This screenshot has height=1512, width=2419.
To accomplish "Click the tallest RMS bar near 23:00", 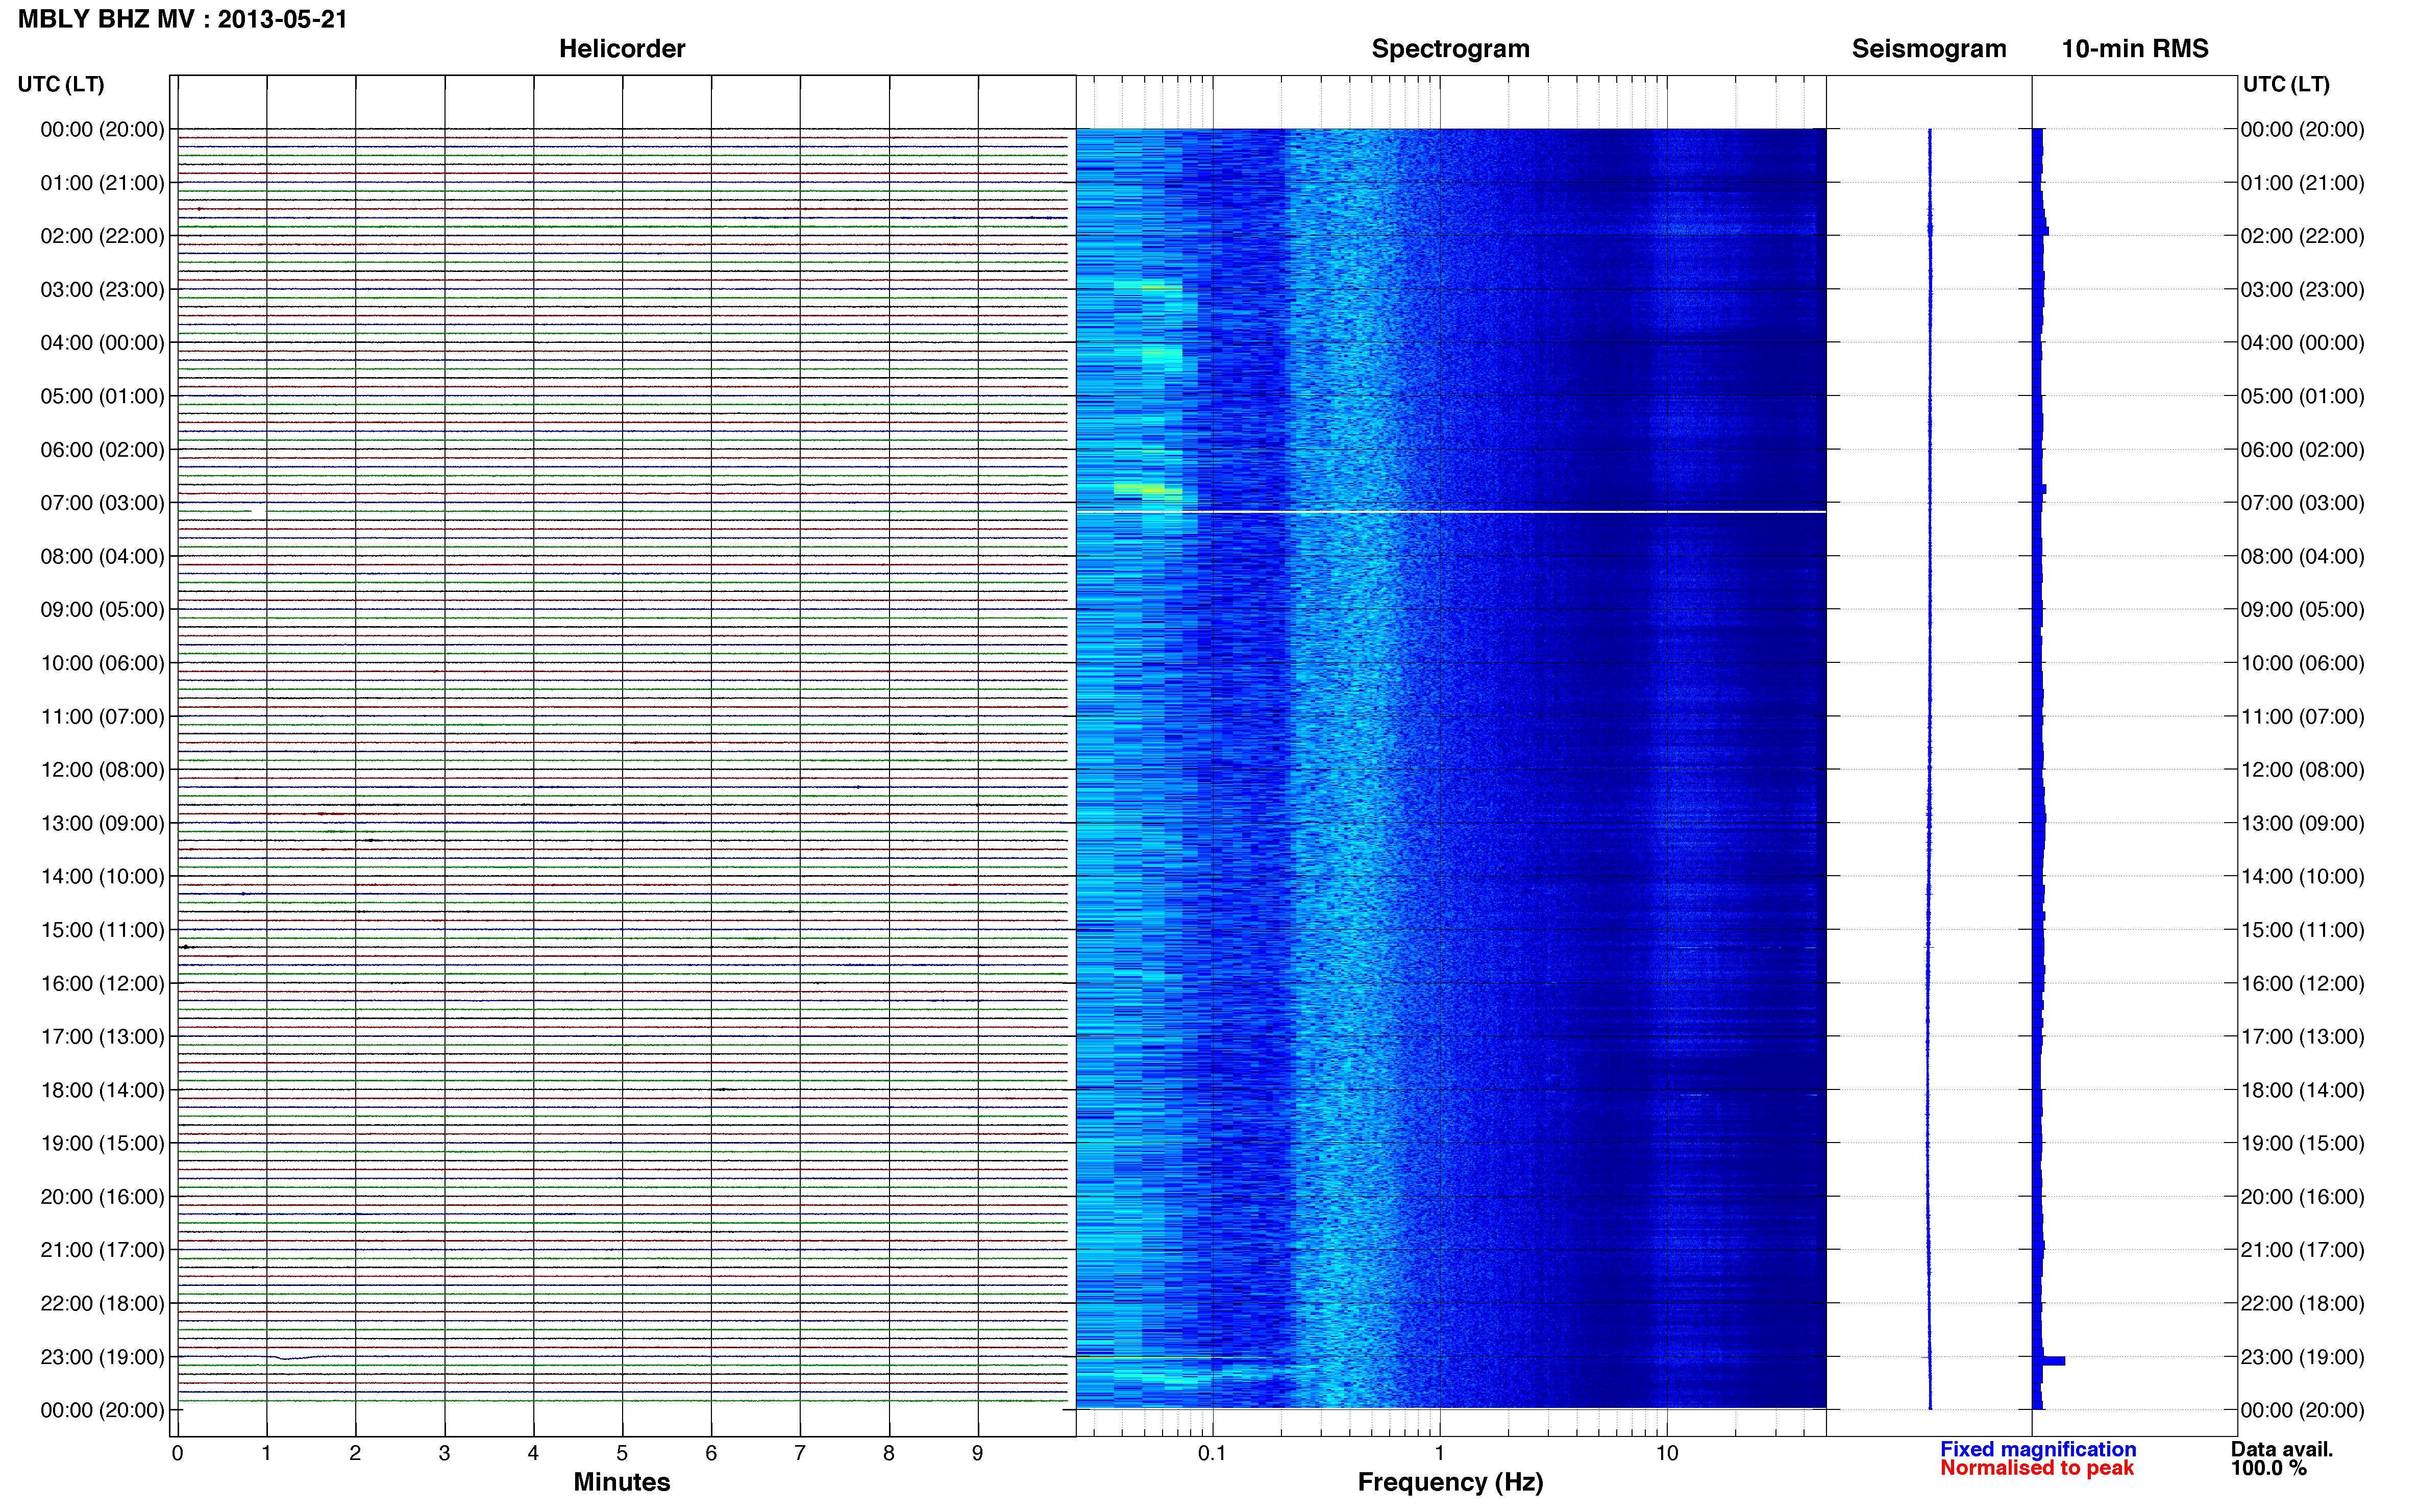I will [x=2049, y=1361].
